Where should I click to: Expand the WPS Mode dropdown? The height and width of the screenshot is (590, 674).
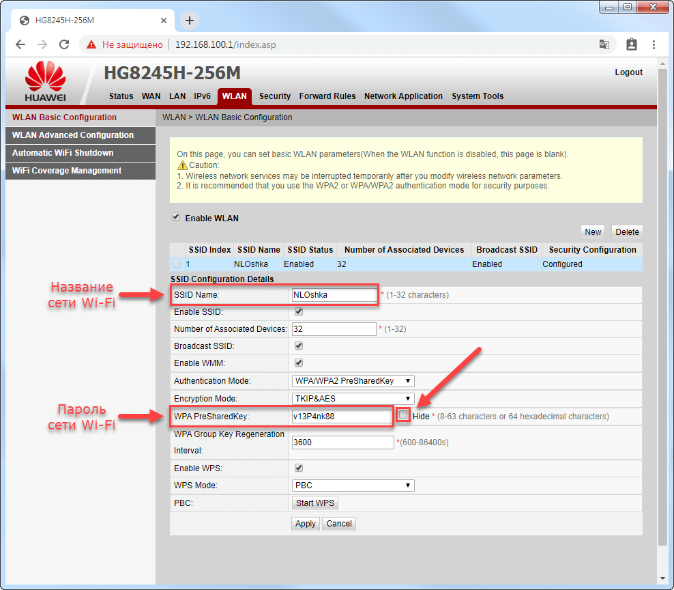353,486
